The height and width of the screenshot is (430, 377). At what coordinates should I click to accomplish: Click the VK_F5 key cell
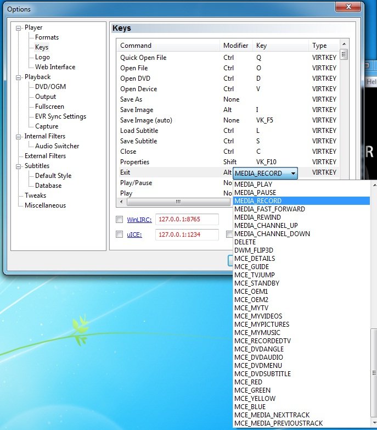[x=265, y=120]
